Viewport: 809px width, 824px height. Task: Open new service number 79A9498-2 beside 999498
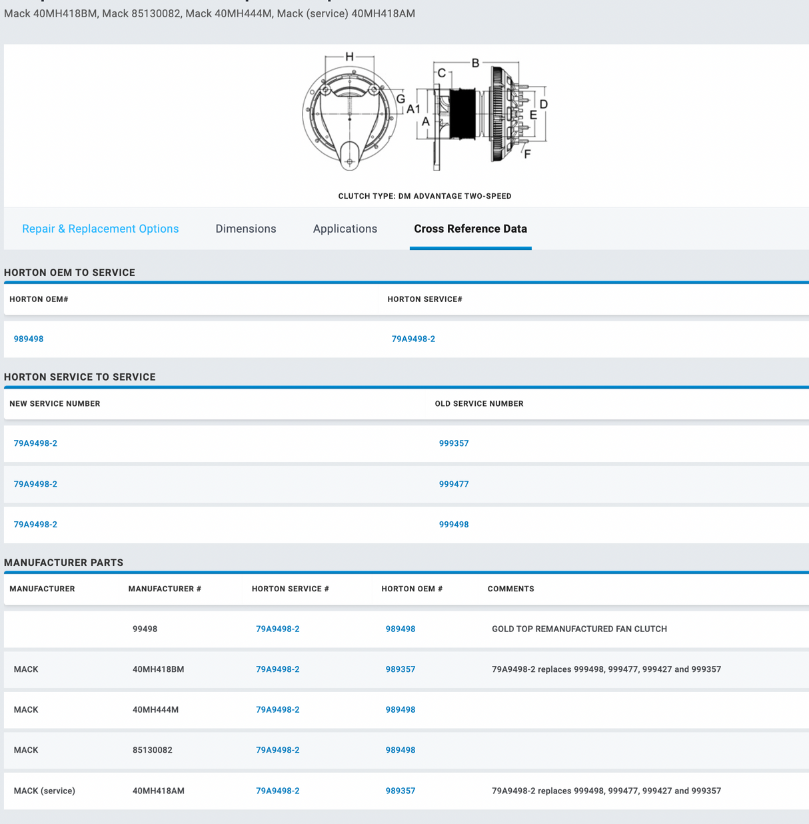tap(35, 525)
